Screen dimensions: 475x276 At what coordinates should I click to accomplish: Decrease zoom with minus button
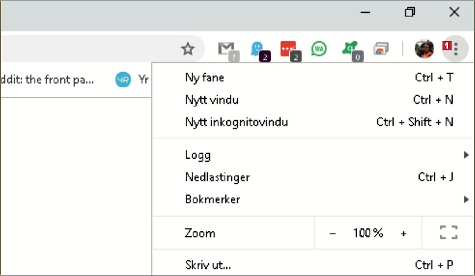[332, 234]
